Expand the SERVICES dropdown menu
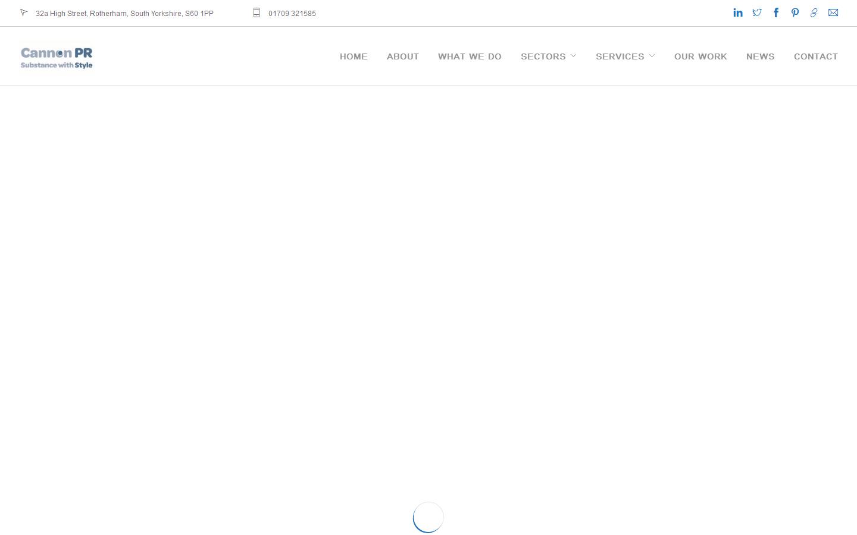This screenshot has width=857, height=535. pos(620,56)
